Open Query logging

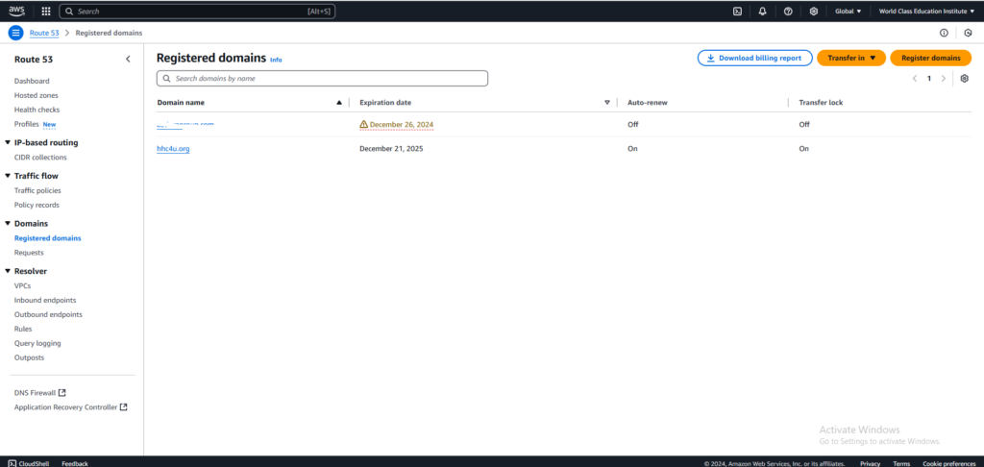37,343
